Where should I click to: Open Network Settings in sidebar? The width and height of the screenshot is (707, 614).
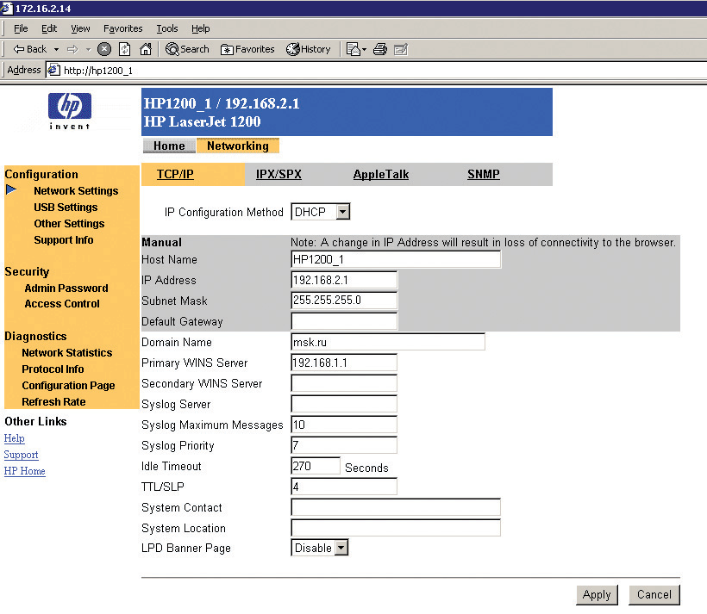click(76, 191)
